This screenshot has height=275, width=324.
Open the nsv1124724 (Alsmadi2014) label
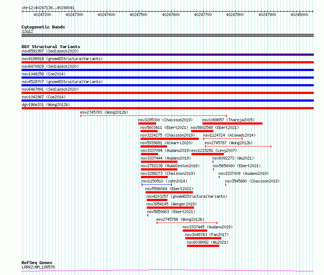[x=229, y=135]
